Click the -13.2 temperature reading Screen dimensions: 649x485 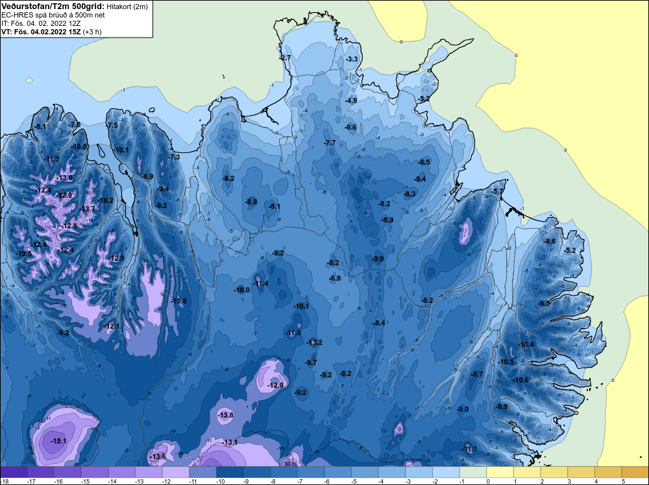[x=315, y=342]
